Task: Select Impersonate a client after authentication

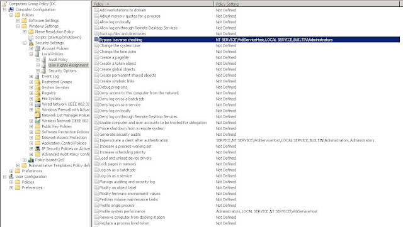Action: 133,140
